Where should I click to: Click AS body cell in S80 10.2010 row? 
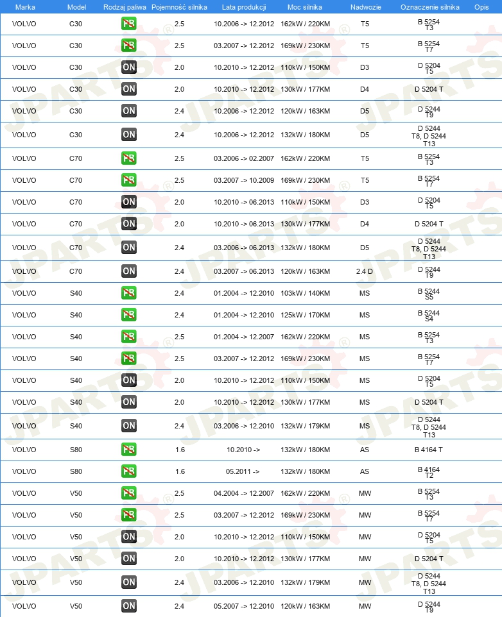pyautogui.click(x=365, y=450)
